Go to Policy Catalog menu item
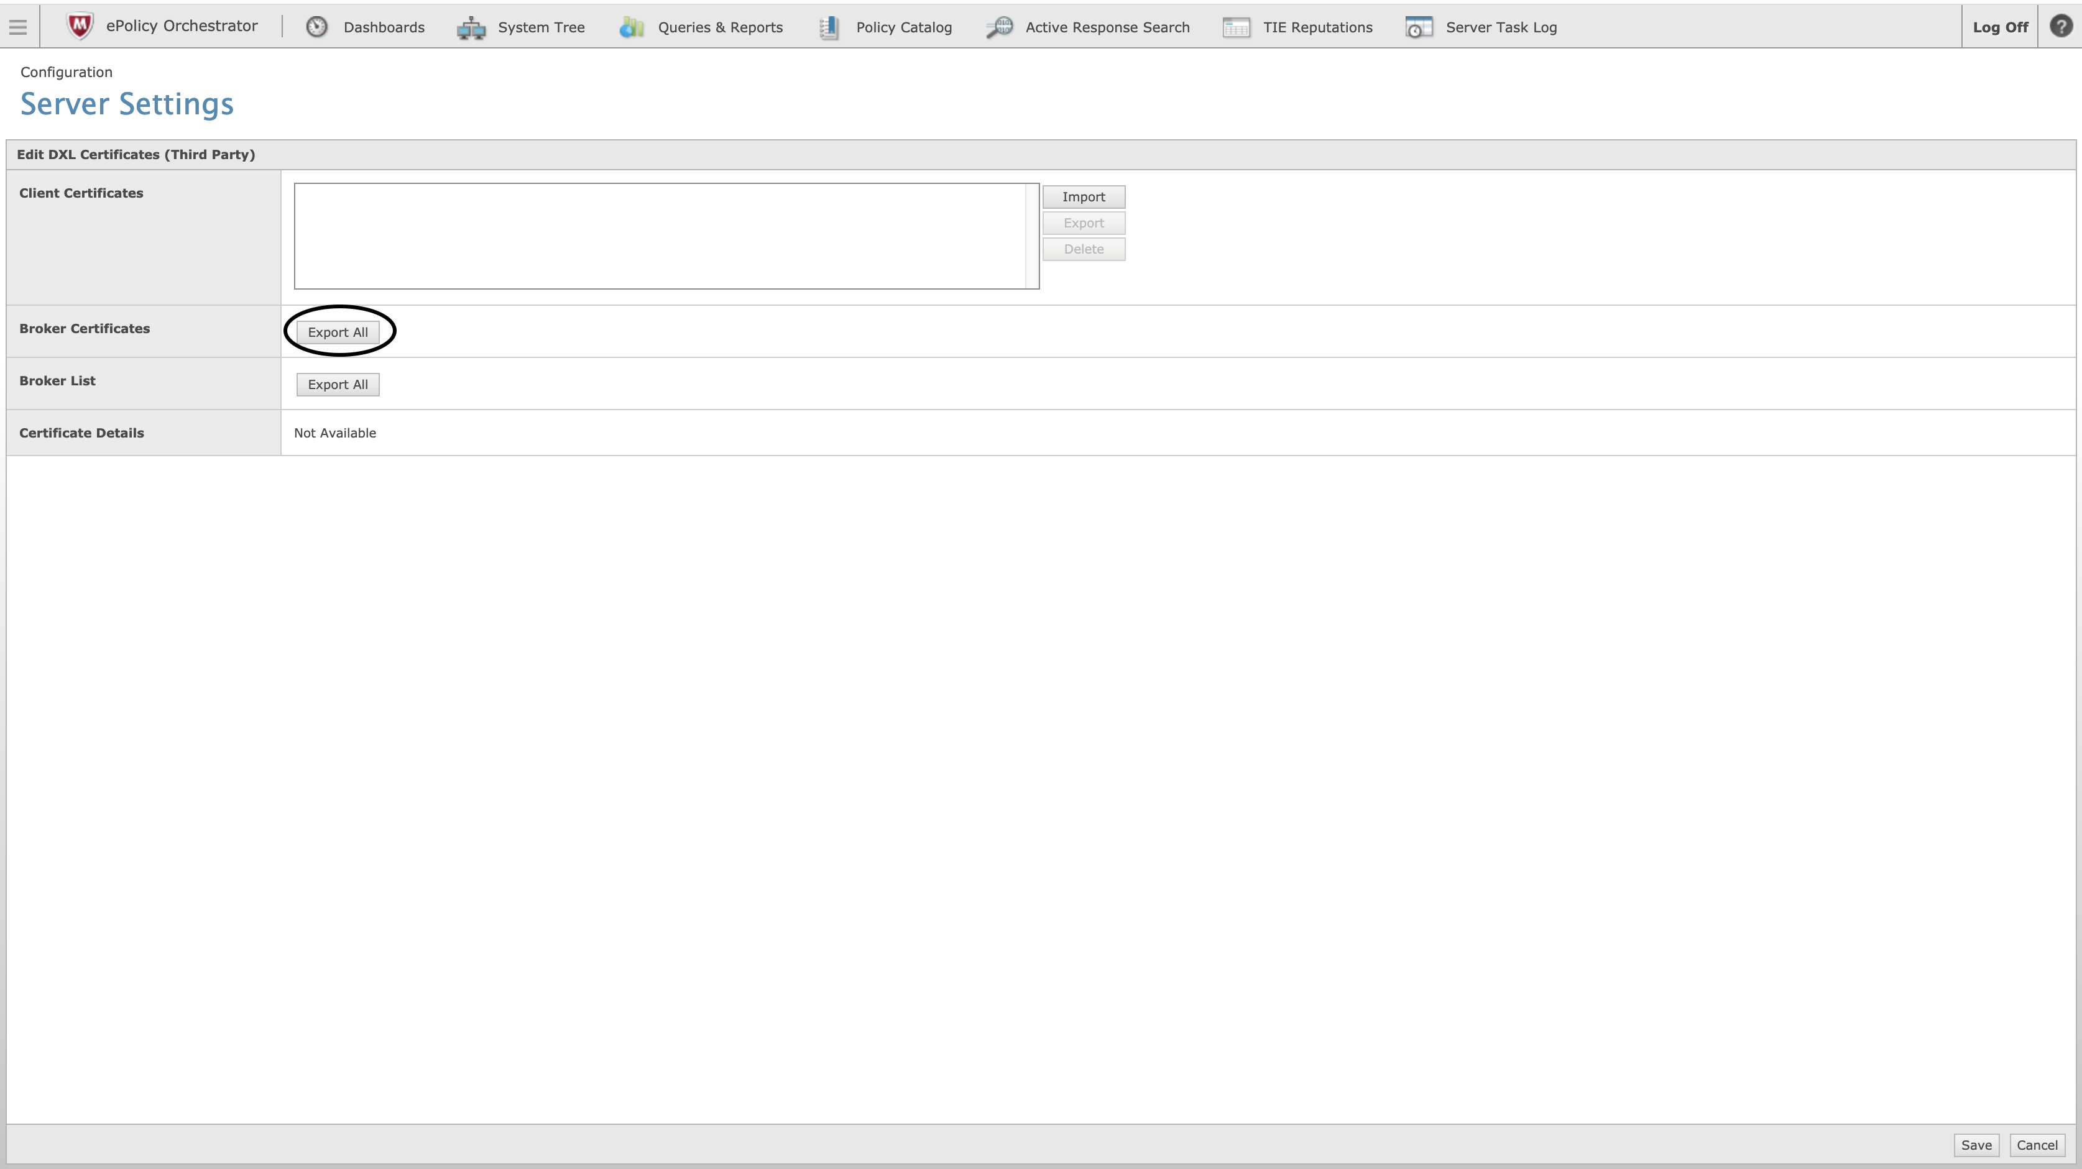Image resolution: width=2082 pixels, height=1169 pixels. coord(903,27)
